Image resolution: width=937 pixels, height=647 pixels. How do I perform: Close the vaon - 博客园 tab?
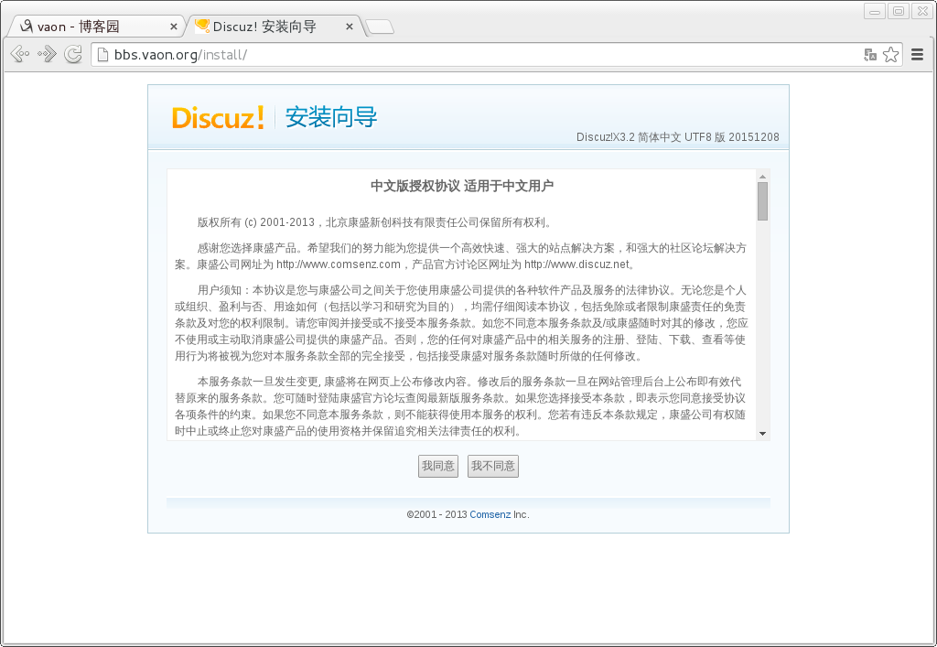(174, 27)
